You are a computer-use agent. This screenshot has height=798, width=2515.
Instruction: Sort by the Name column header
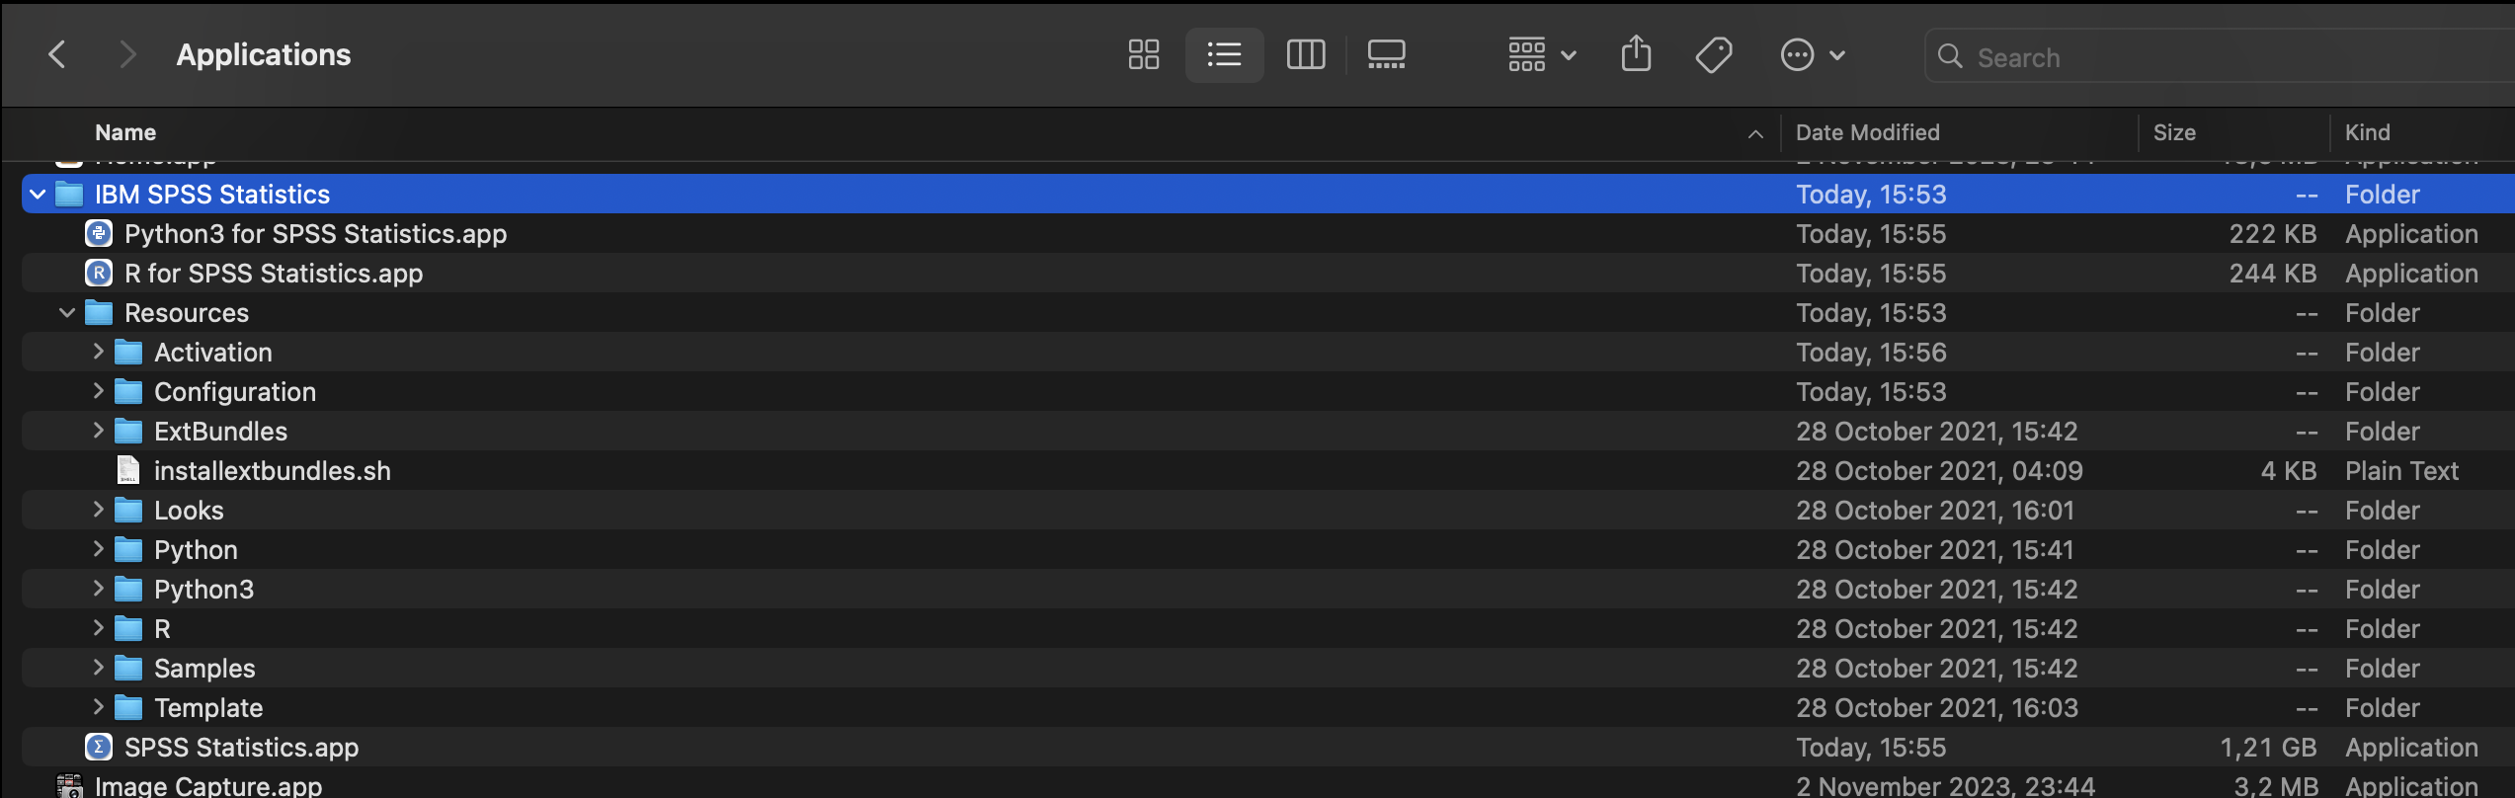(125, 132)
